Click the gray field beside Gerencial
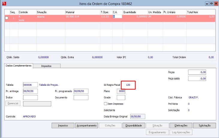The width and height of the screenshot is (219, 138). [x=37, y=104]
